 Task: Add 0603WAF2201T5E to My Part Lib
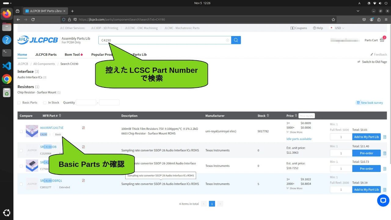click(367, 137)
